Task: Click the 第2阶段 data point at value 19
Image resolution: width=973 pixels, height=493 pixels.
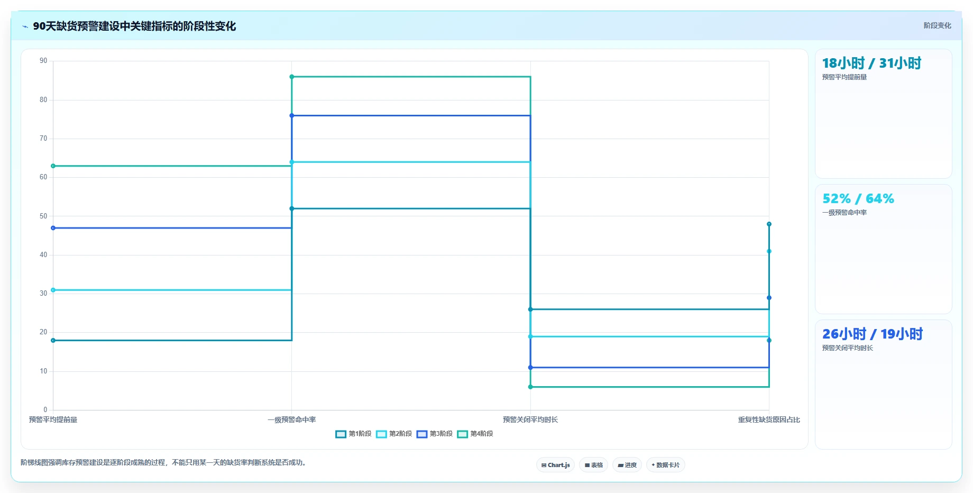Action: click(x=530, y=336)
